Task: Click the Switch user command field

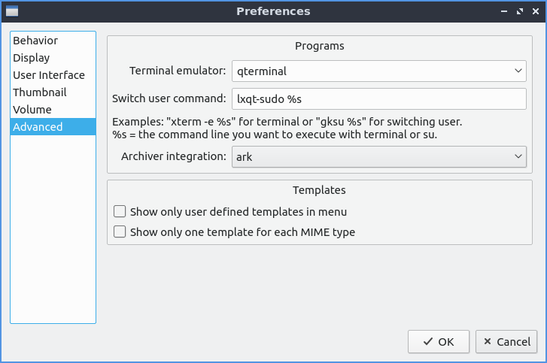Action: coord(378,98)
